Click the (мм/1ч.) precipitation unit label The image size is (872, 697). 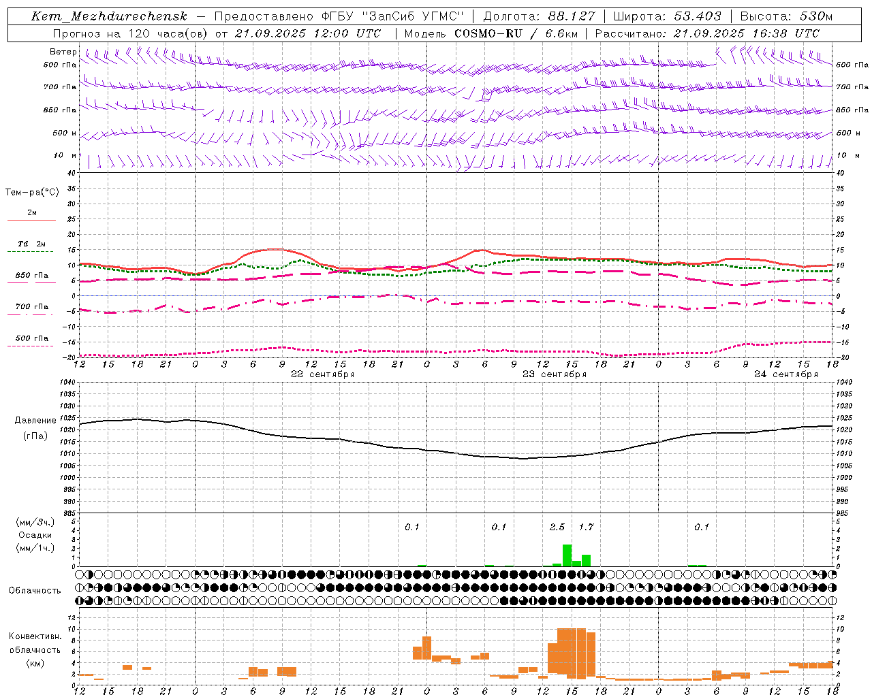(x=35, y=548)
